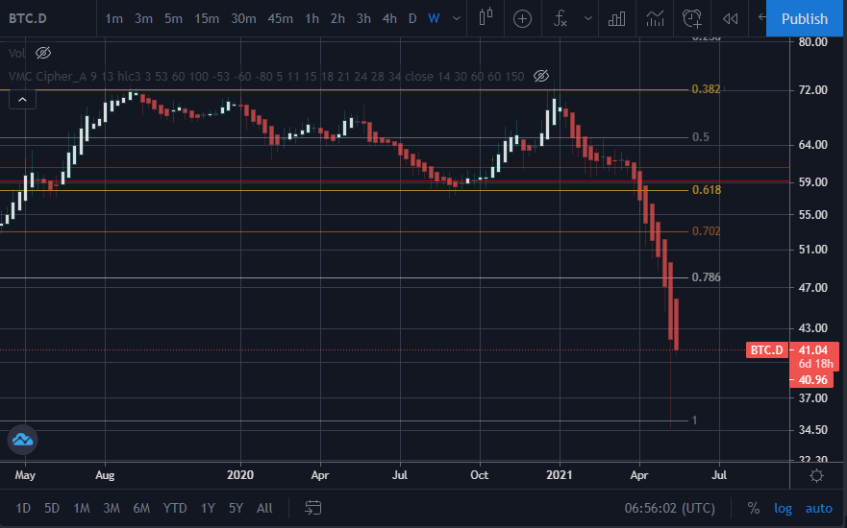Select the weekly W timeframe
Viewport: 847px width, 528px height.
(x=434, y=19)
